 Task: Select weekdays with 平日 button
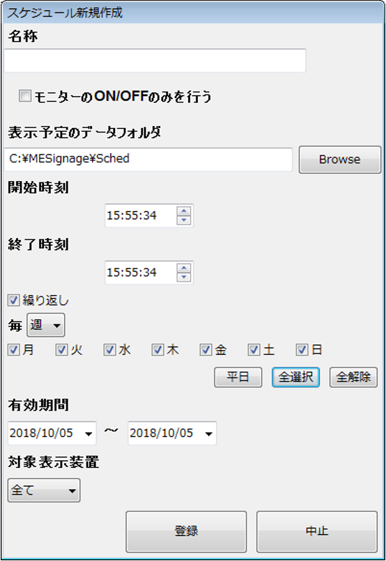coord(238,377)
